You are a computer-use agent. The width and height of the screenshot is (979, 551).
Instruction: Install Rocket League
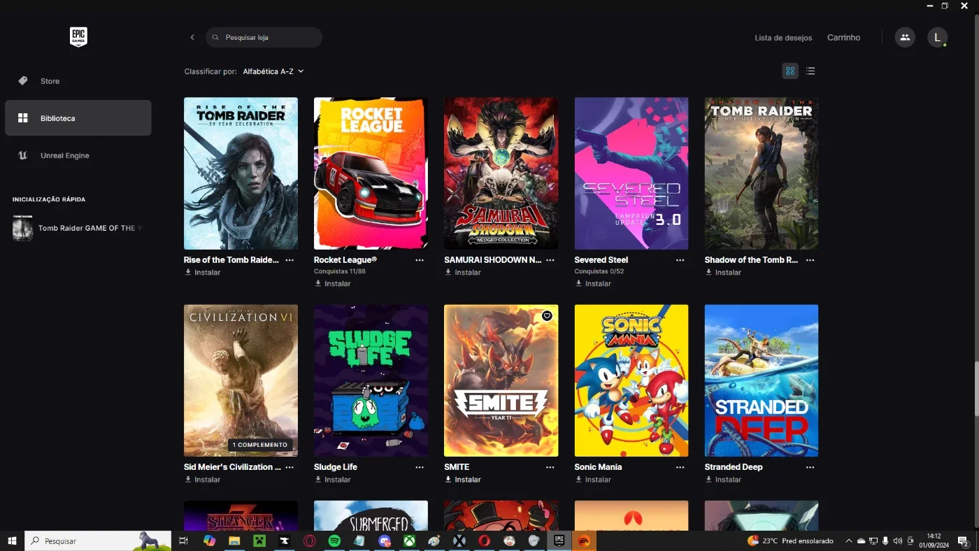coord(333,284)
